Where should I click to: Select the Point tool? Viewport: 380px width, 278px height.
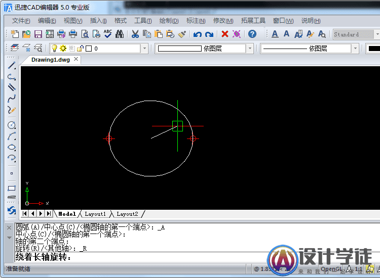[x=12, y=173]
